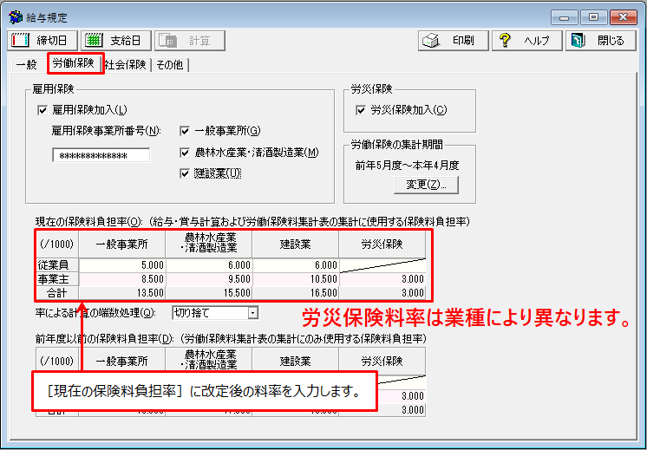Toggle the 農林水産業・清酒製造業 checkbox
Image resolution: width=647 pixels, height=450 pixels.
pos(185,153)
